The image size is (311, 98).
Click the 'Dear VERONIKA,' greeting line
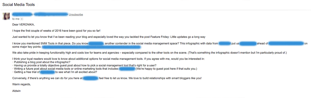pyautogui.click(x=23, y=25)
